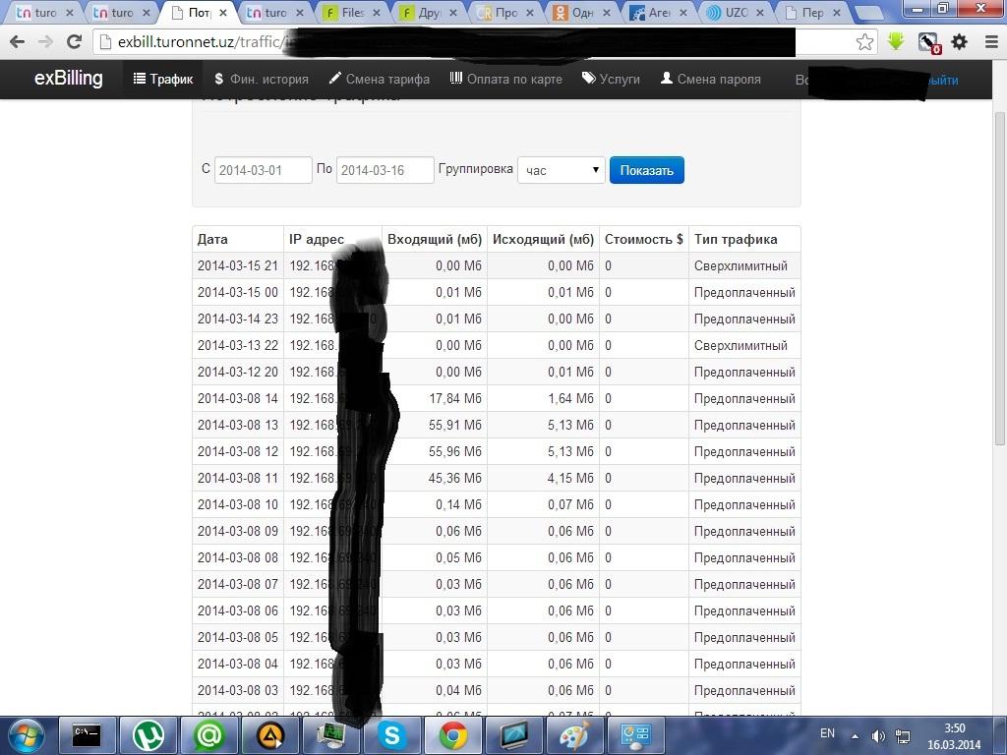Image resolution: width=1007 pixels, height=755 pixels.
Task: Click the volume tray icon
Action: pos(878,735)
